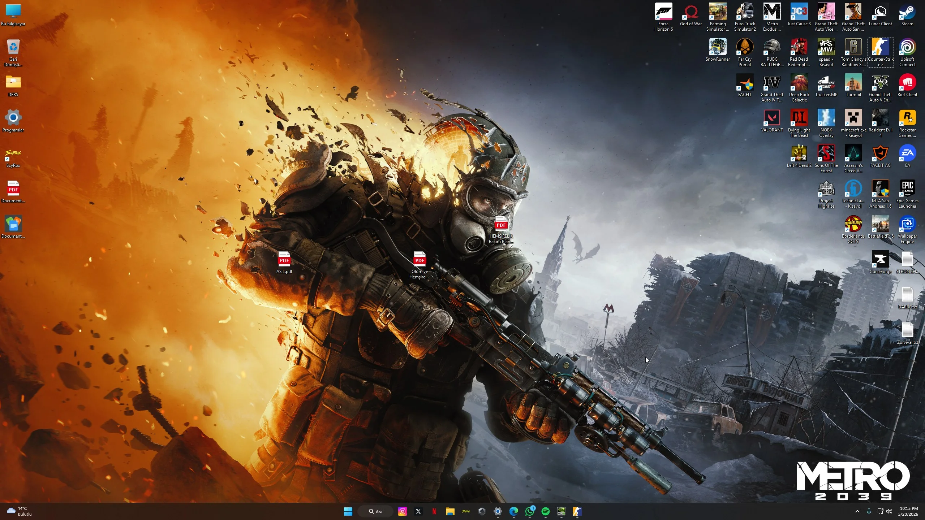Select the minecraft.exe shortcut icon

853,123
